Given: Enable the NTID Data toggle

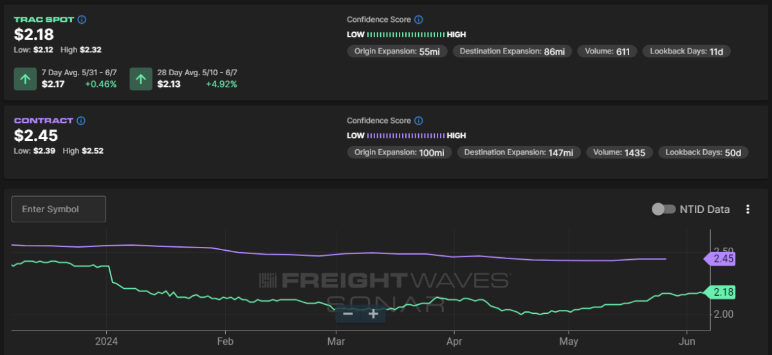Looking at the screenshot, I should (664, 209).
